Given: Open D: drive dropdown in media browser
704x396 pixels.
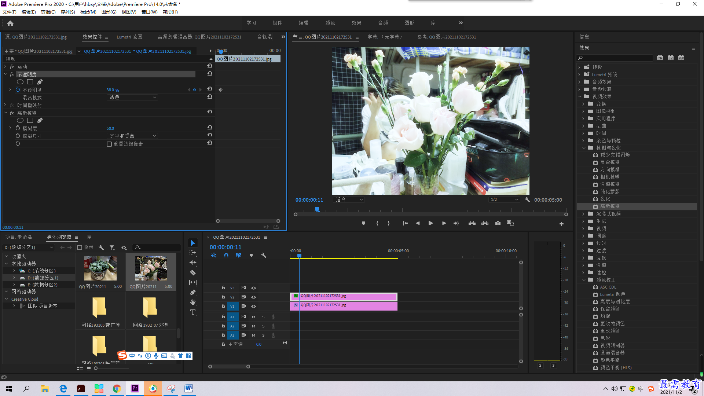Looking at the screenshot, I should [29, 247].
